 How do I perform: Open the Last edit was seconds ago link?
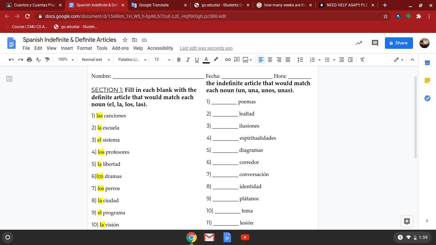pos(206,48)
